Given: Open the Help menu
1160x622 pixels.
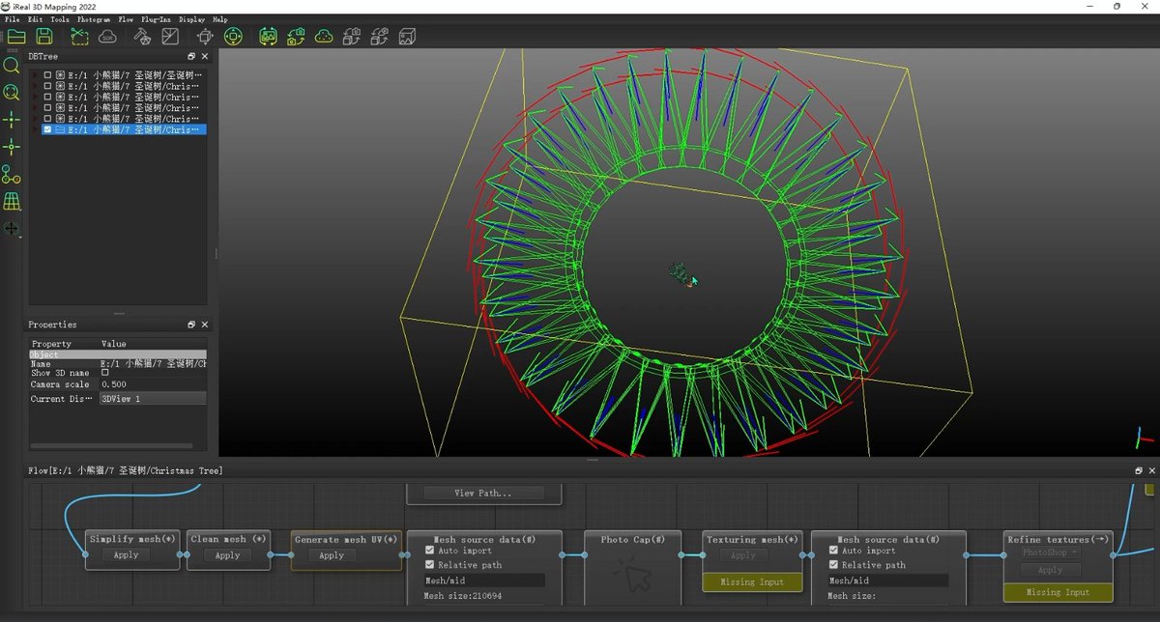Looking at the screenshot, I should point(220,19).
